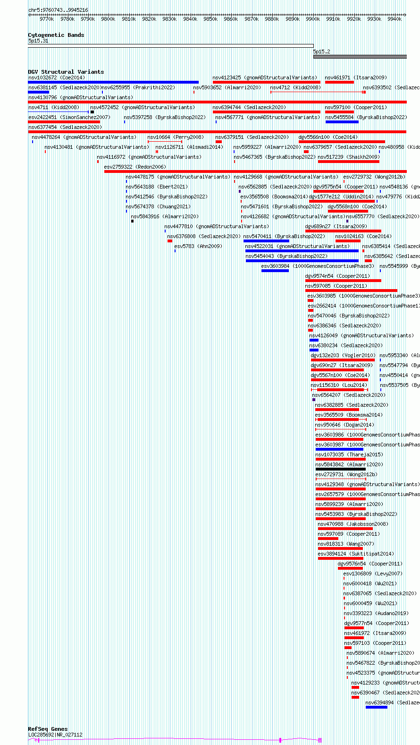Select dgv9574n54 (Cooper2011)
The height and width of the screenshot is (745, 420).
[337, 276]
